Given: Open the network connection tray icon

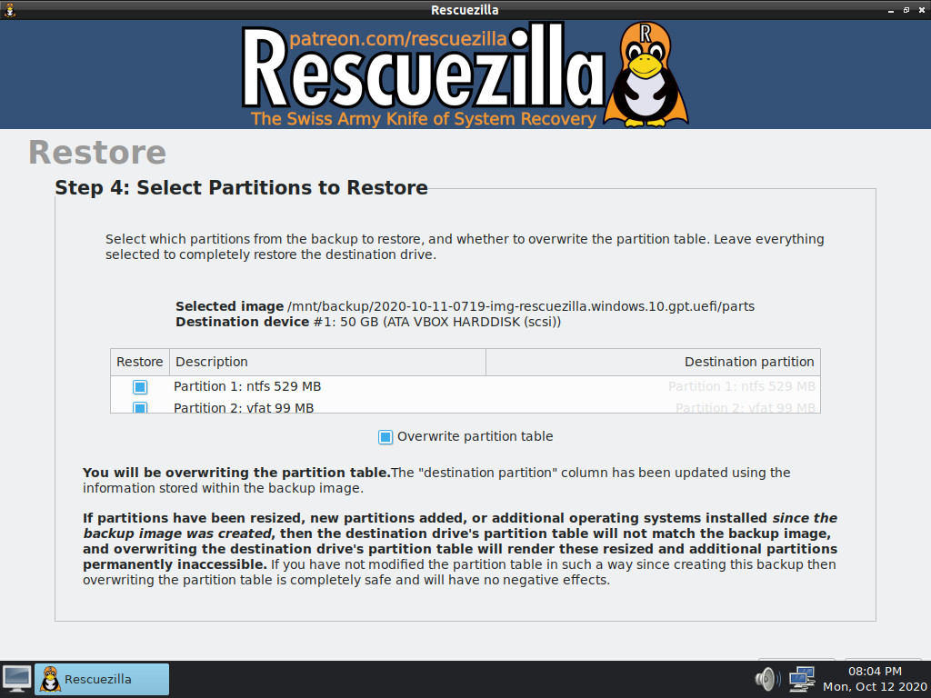Looking at the screenshot, I should click(802, 679).
